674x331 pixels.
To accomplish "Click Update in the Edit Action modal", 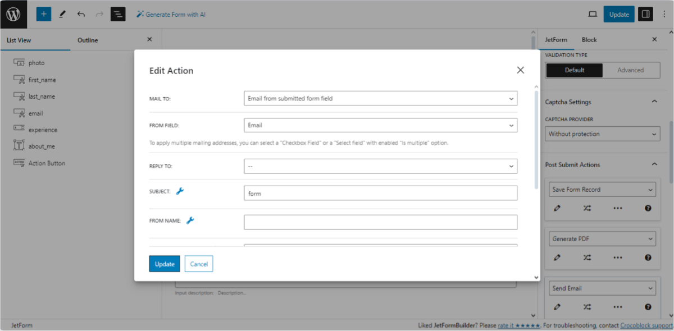I will (x=164, y=264).
